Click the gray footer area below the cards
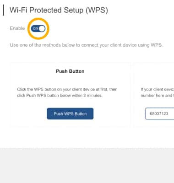The height and width of the screenshot is (183, 174). [87, 166]
